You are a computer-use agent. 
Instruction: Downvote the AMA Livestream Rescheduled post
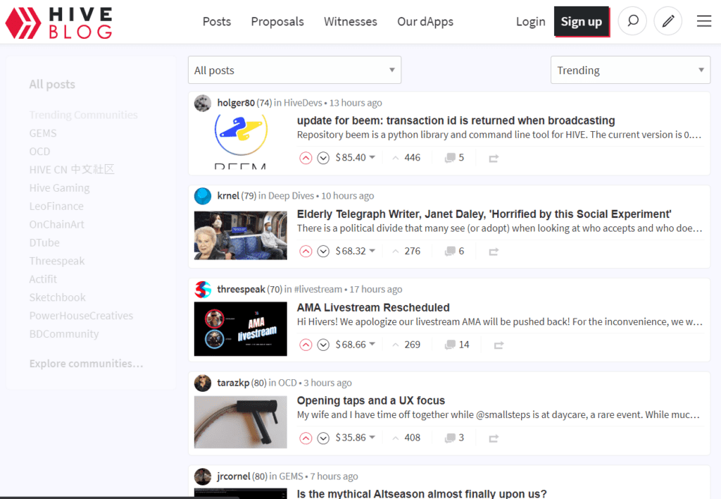coord(323,345)
